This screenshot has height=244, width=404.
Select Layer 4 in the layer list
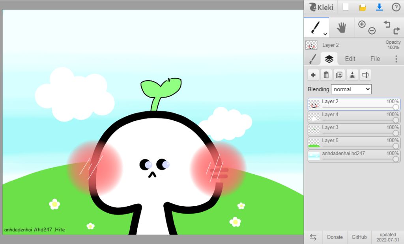354,117
